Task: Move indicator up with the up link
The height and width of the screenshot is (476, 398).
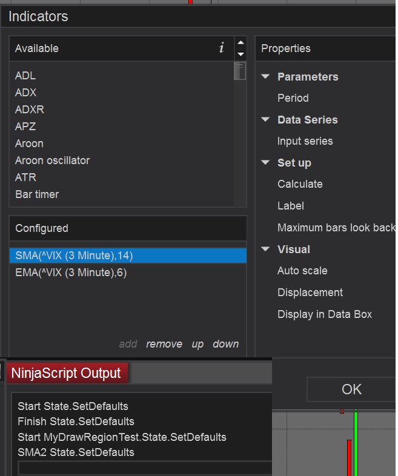Action: coord(197,344)
